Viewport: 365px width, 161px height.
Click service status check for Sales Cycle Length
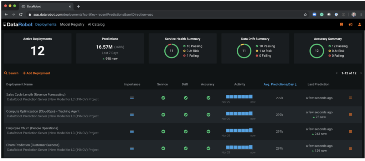coord(163,98)
